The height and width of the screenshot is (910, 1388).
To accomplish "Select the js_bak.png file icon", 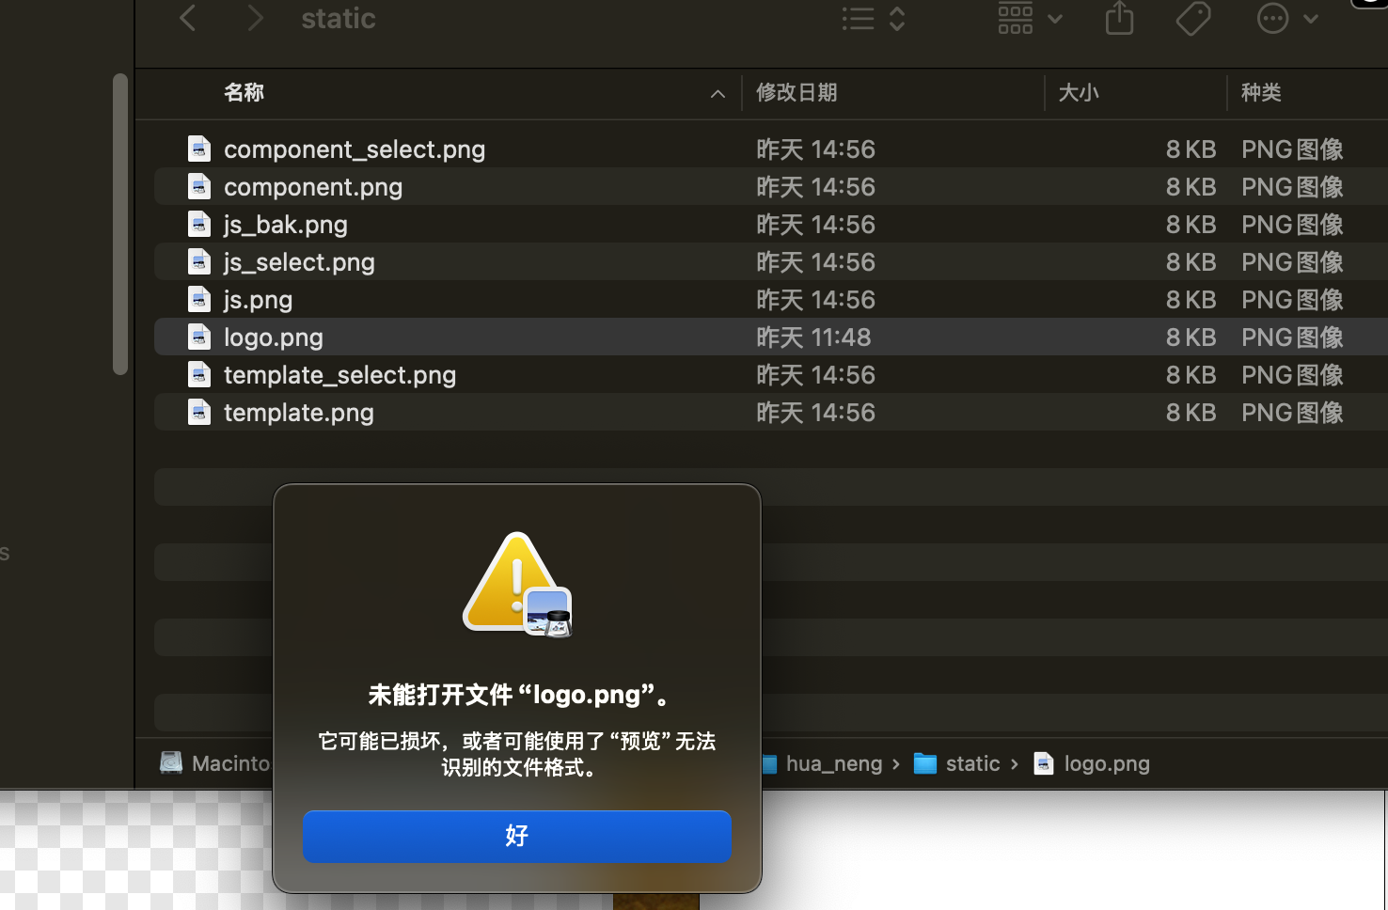I will [199, 225].
